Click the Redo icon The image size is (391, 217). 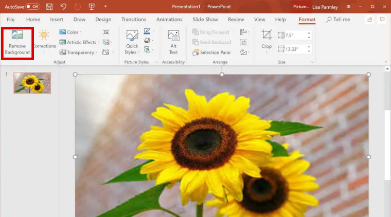(78, 7)
